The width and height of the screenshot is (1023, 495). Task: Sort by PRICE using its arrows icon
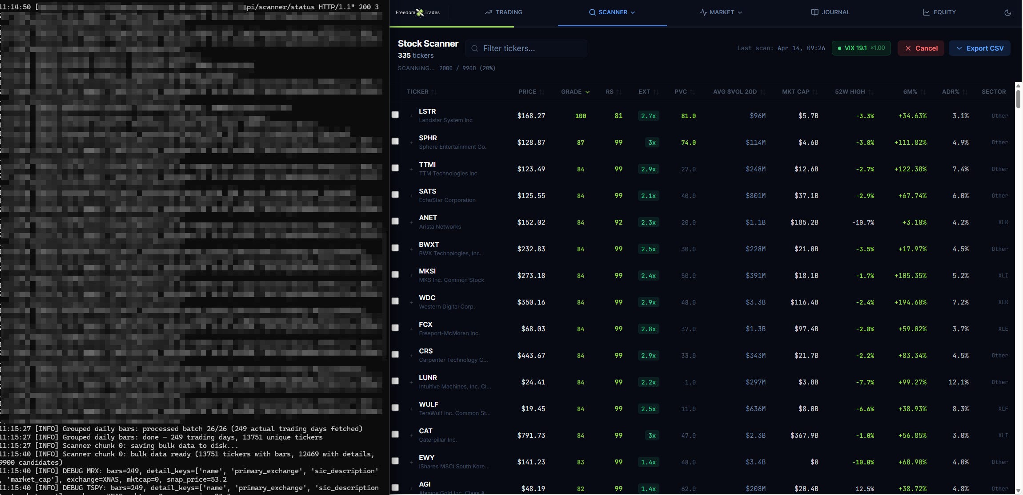pos(542,92)
